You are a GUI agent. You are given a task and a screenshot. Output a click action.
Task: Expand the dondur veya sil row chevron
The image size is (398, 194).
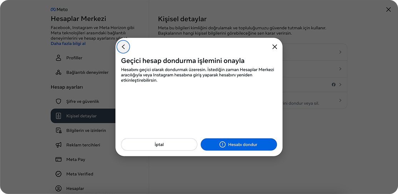click(x=340, y=100)
